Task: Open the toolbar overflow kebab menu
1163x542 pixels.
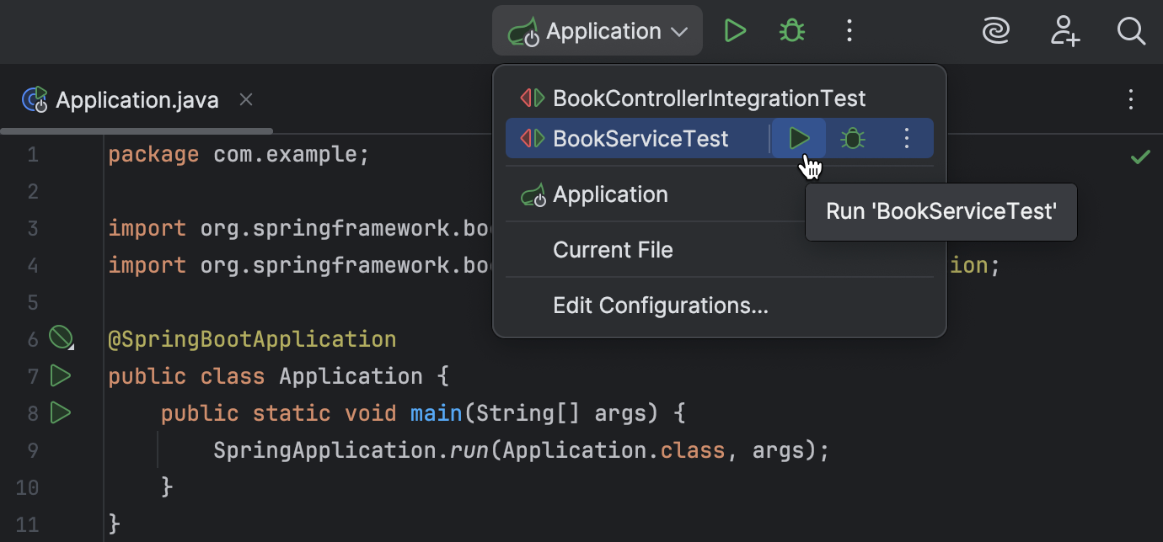Action: 849,30
